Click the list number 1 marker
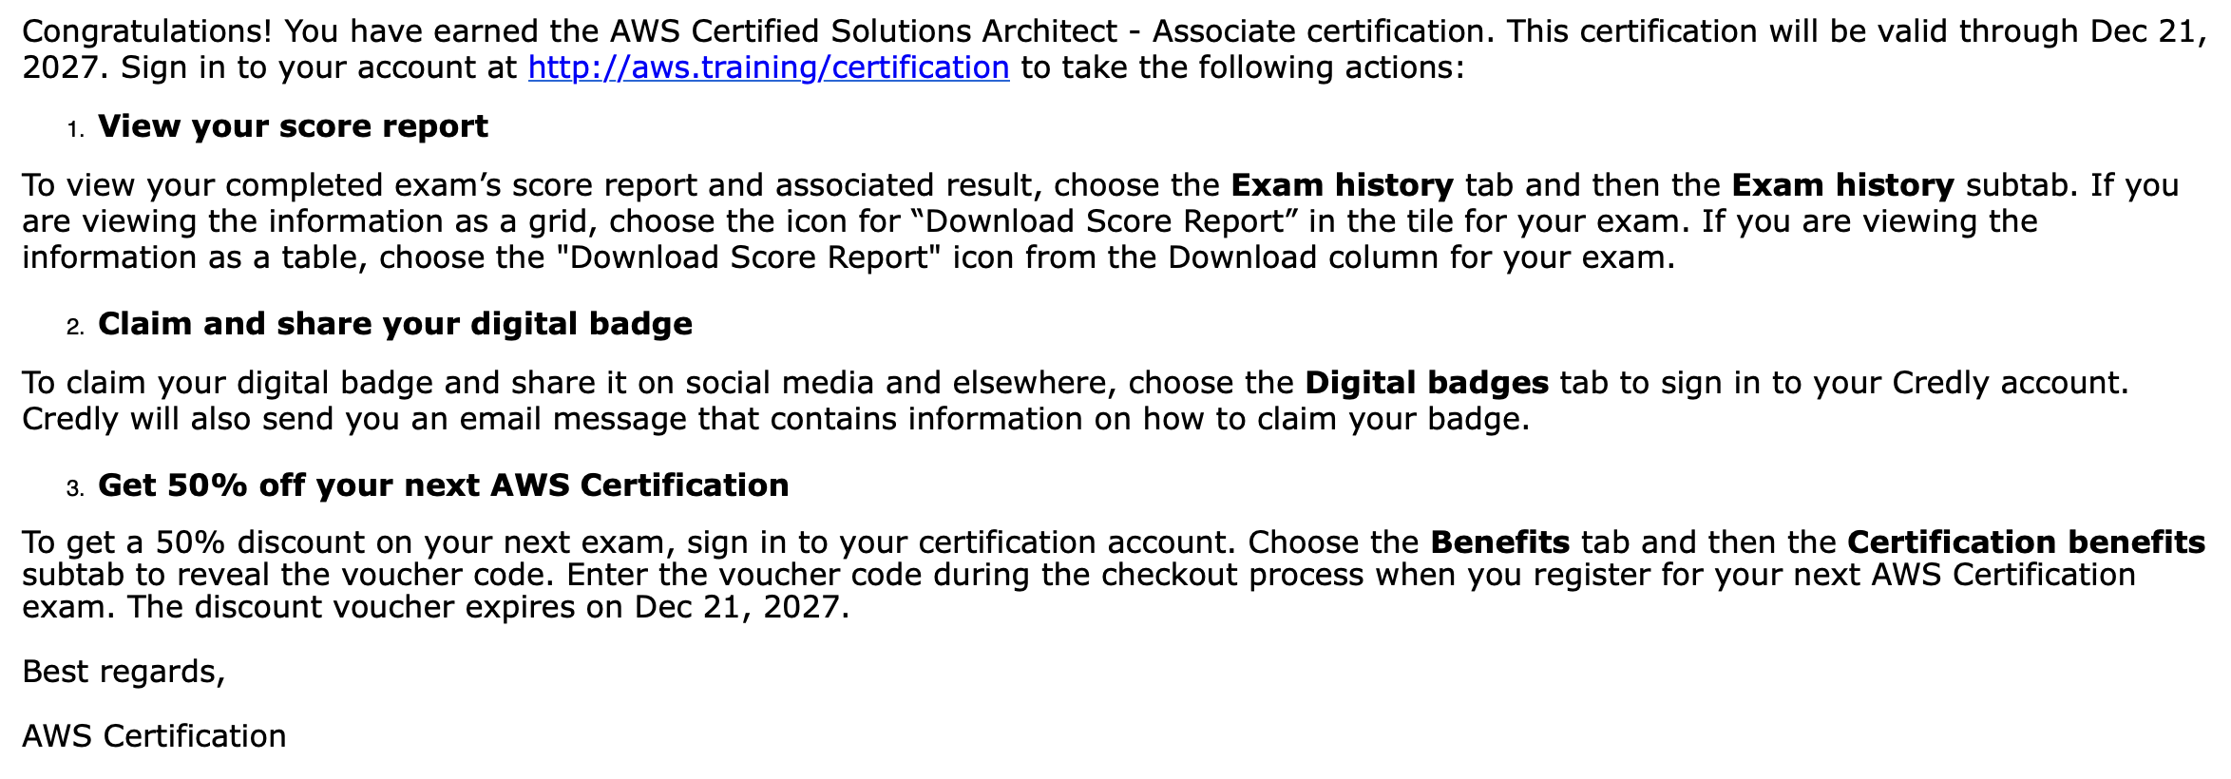Image resolution: width=2231 pixels, height=779 pixels. [76, 129]
